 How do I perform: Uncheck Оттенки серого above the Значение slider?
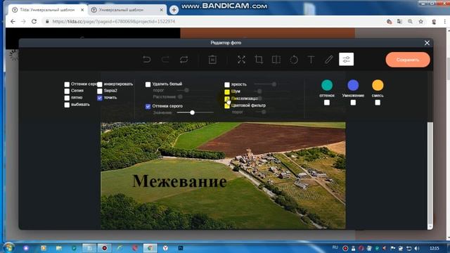point(148,106)
